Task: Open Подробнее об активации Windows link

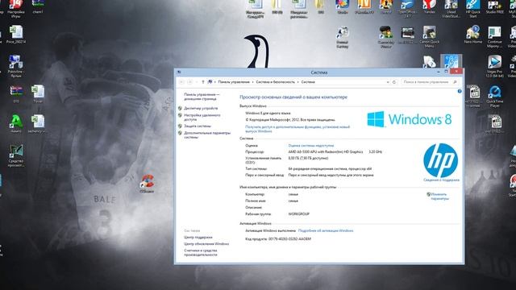Action: pos(326,231)
